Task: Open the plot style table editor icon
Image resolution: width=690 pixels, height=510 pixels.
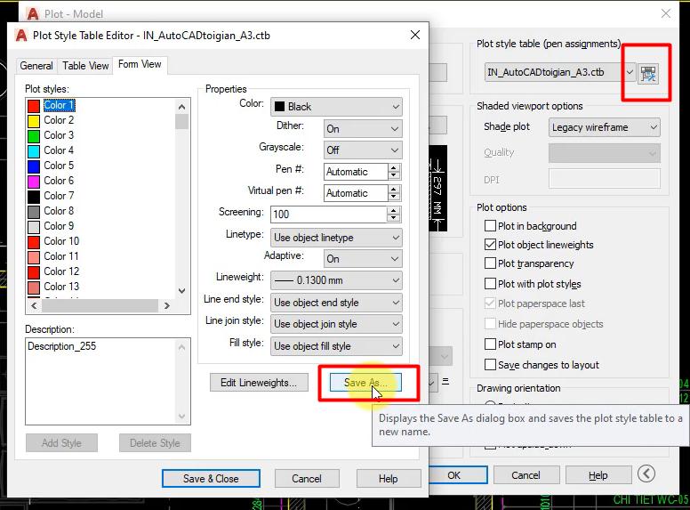Action: point(647,73)
